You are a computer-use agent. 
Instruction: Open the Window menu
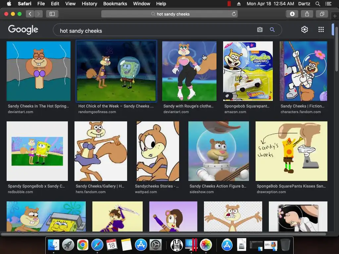coord(141,4)
